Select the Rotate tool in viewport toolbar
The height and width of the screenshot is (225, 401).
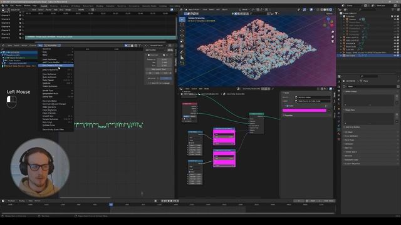pyautogui.click(x=182, y=36)
